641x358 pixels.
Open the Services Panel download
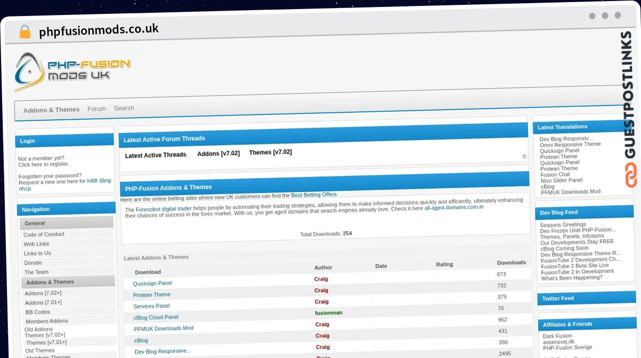click(152, 306)
